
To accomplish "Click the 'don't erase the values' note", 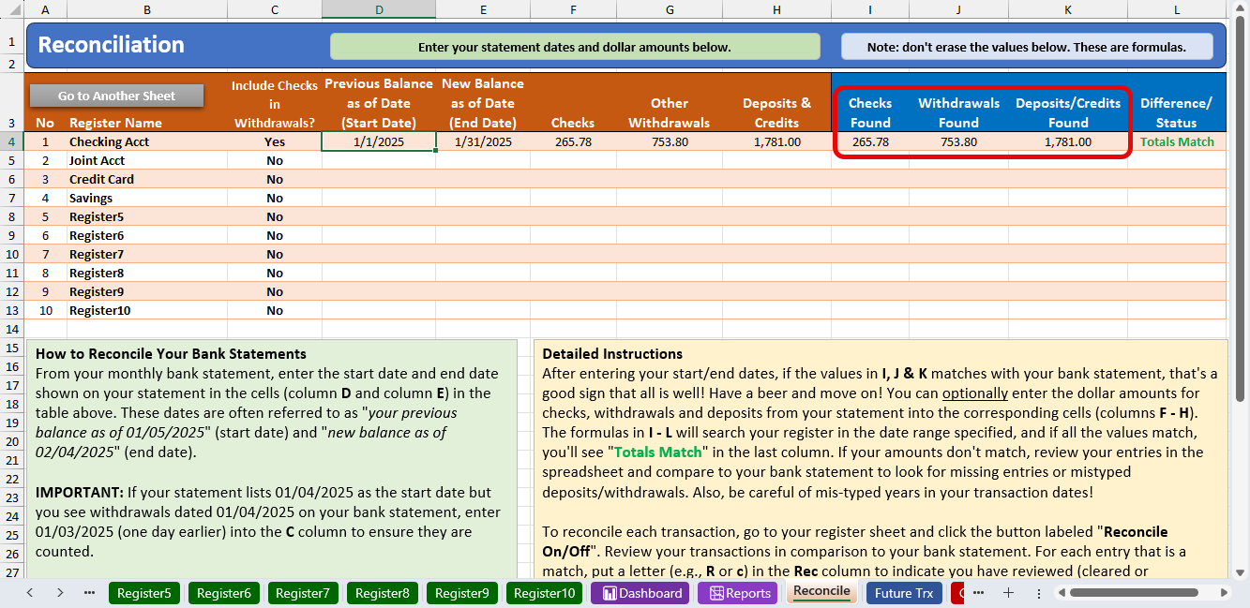I will (x=1027, y=47).
